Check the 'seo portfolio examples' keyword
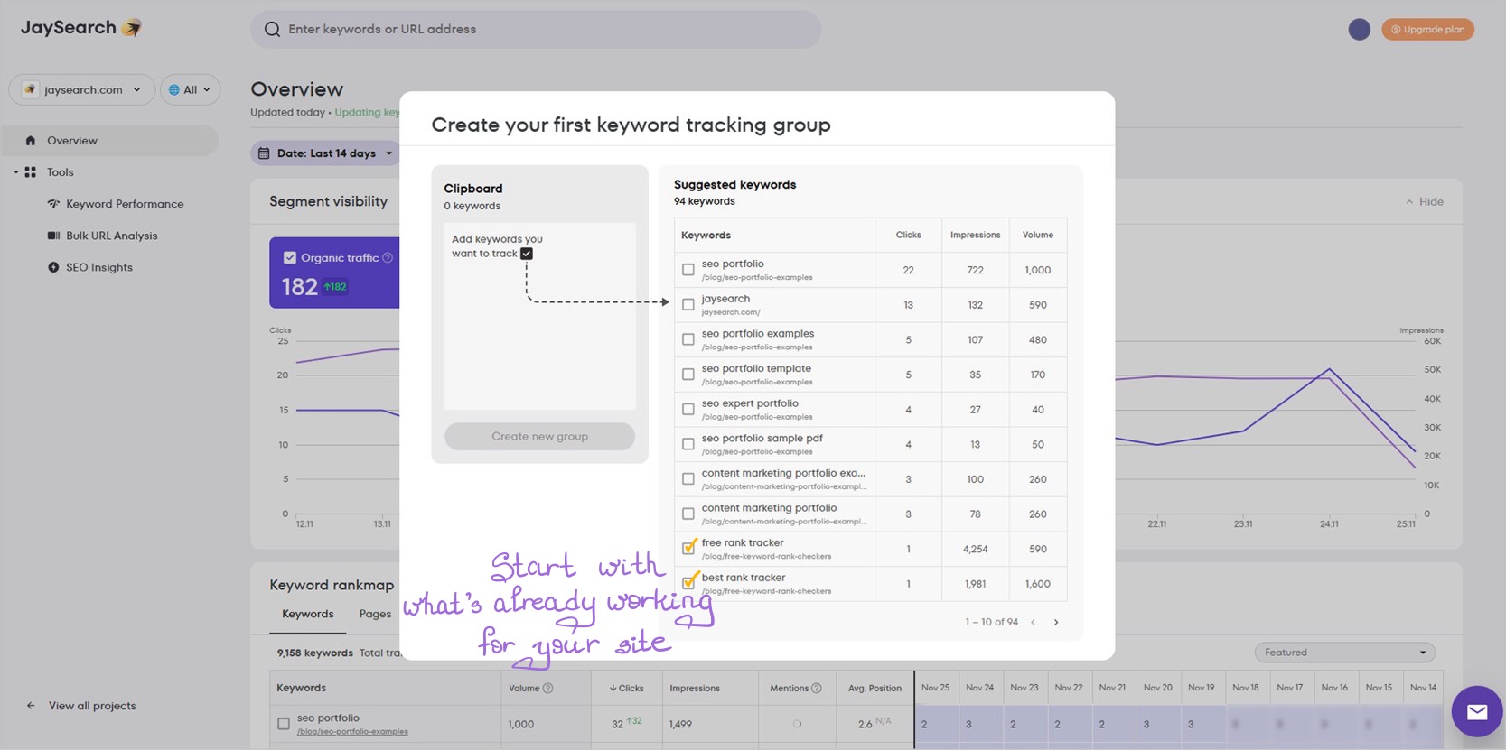The image size is (1506, 750). [688, 339]
